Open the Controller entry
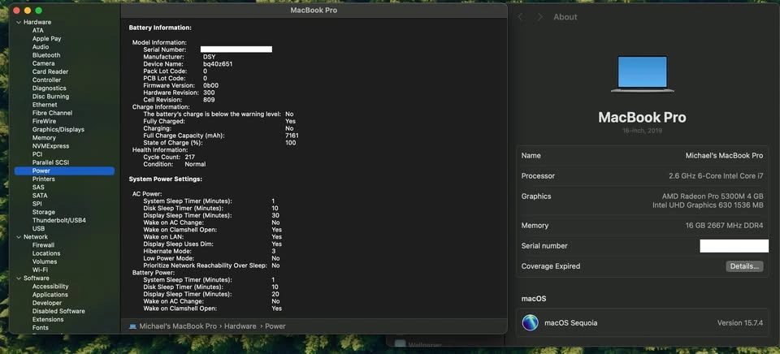Image resolution: width=780 pixels, height=354 pixels. coord(47,80)
